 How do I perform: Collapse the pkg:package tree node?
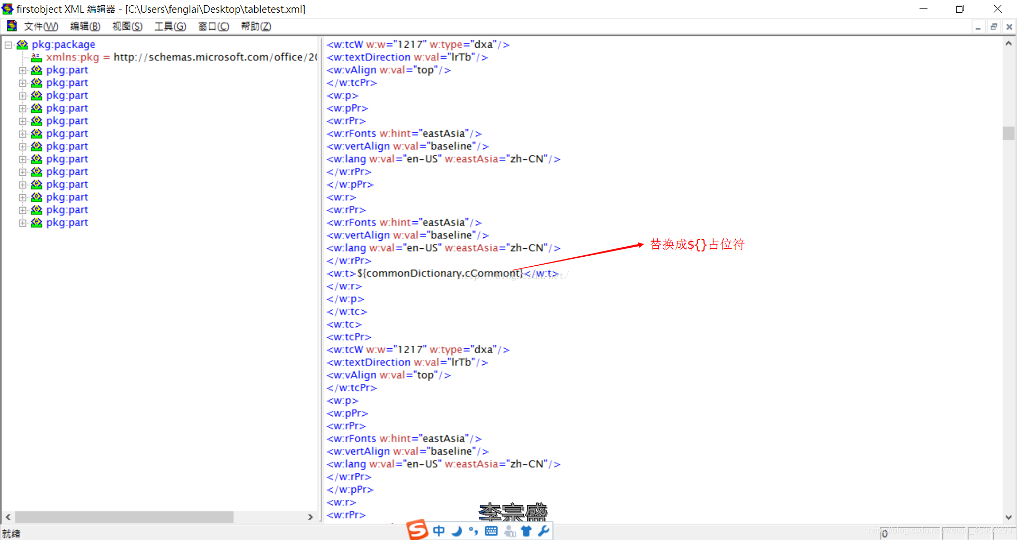pos(8,44)
